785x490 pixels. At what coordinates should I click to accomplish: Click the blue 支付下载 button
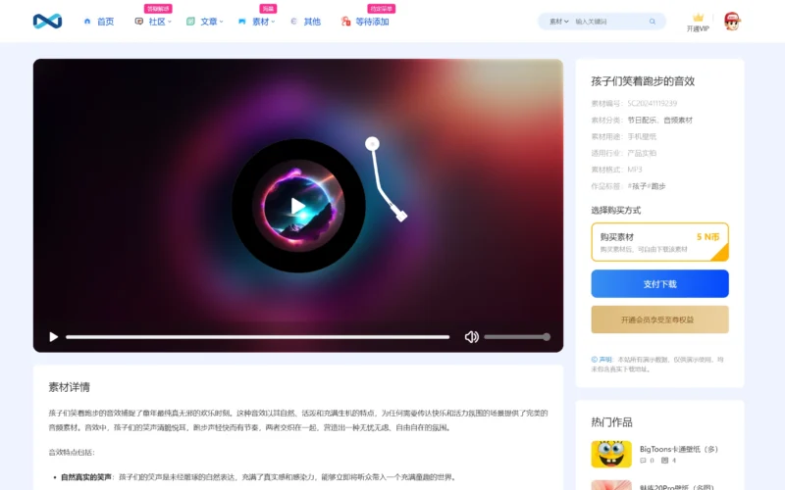coord(659,283)
